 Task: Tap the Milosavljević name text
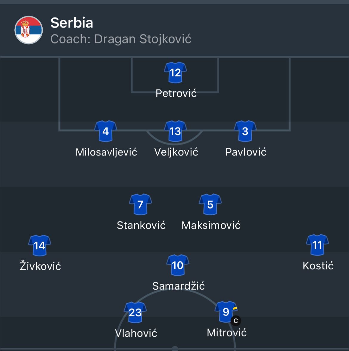pyautogui.click(x=106, y=152)
